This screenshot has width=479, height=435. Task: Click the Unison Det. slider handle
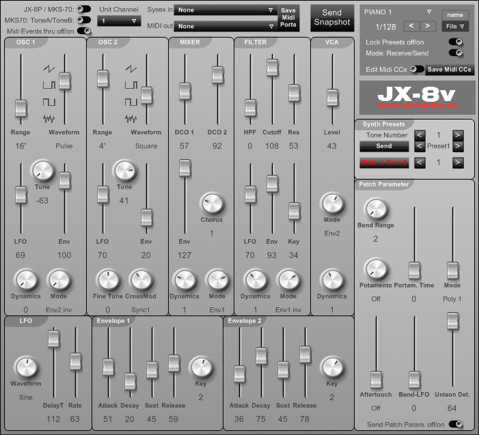(x=453, y=321)
